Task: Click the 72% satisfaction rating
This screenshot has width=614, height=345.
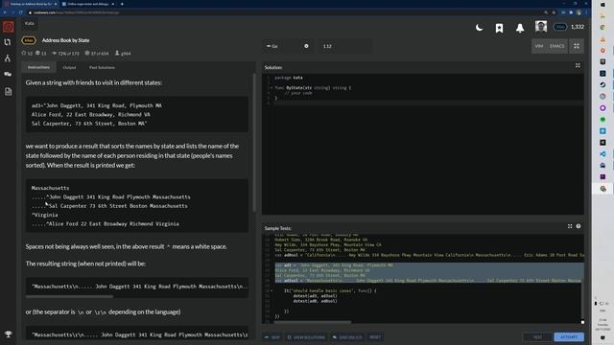Action: pyautogui.click(x=65, y=54)
